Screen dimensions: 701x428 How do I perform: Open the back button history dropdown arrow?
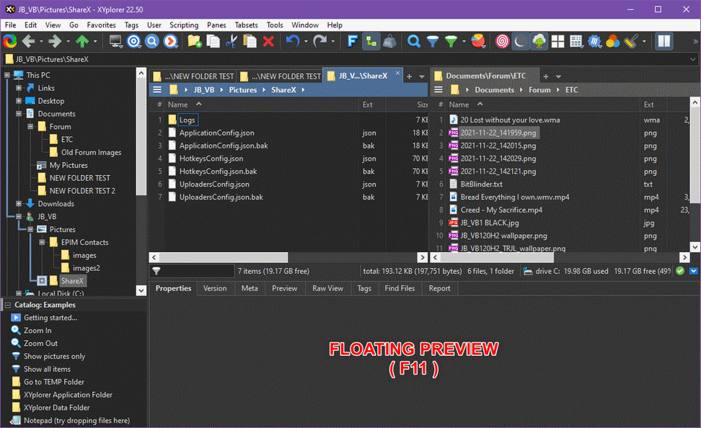[41, 42]
